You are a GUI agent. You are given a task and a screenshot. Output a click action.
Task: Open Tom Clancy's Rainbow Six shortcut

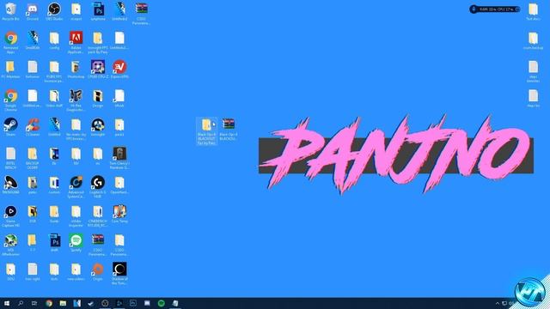click(119, 154)
